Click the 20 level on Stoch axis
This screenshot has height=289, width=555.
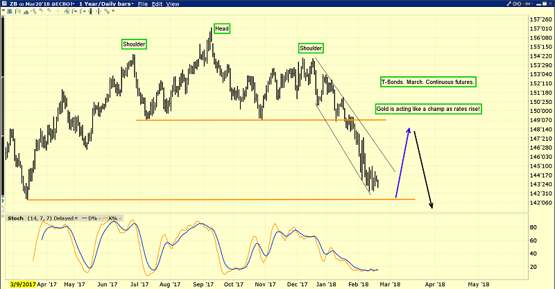pos(533,267)
